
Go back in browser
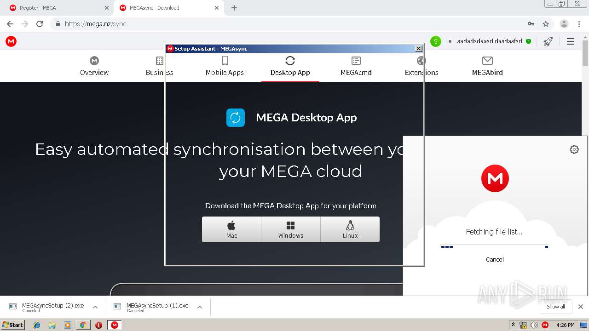coord(10,24)
